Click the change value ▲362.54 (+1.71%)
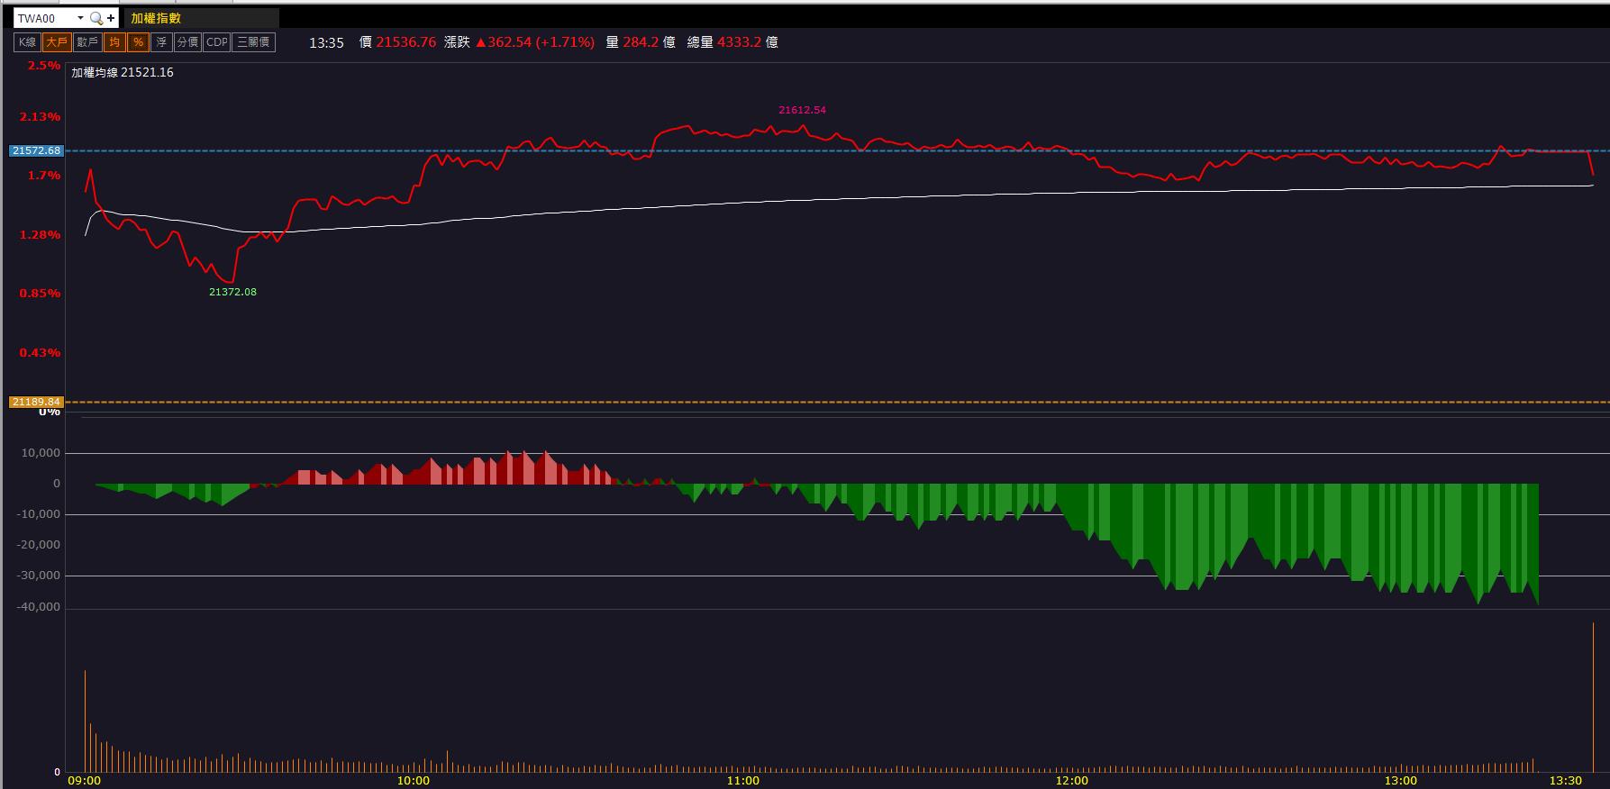 535,42
